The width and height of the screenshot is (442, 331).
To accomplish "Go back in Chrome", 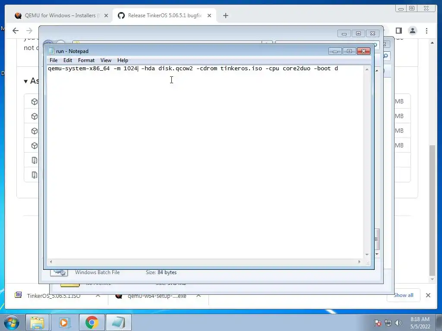I will click(x=16, y=31).
